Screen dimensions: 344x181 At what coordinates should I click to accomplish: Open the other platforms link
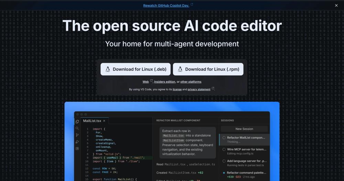[191, 82]
